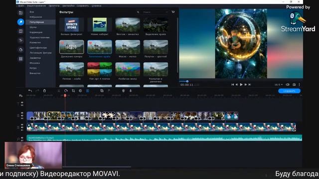This screenshot has height=179, width=319.
Task: Click the preview seek slider handle
Action: point(187,82)
